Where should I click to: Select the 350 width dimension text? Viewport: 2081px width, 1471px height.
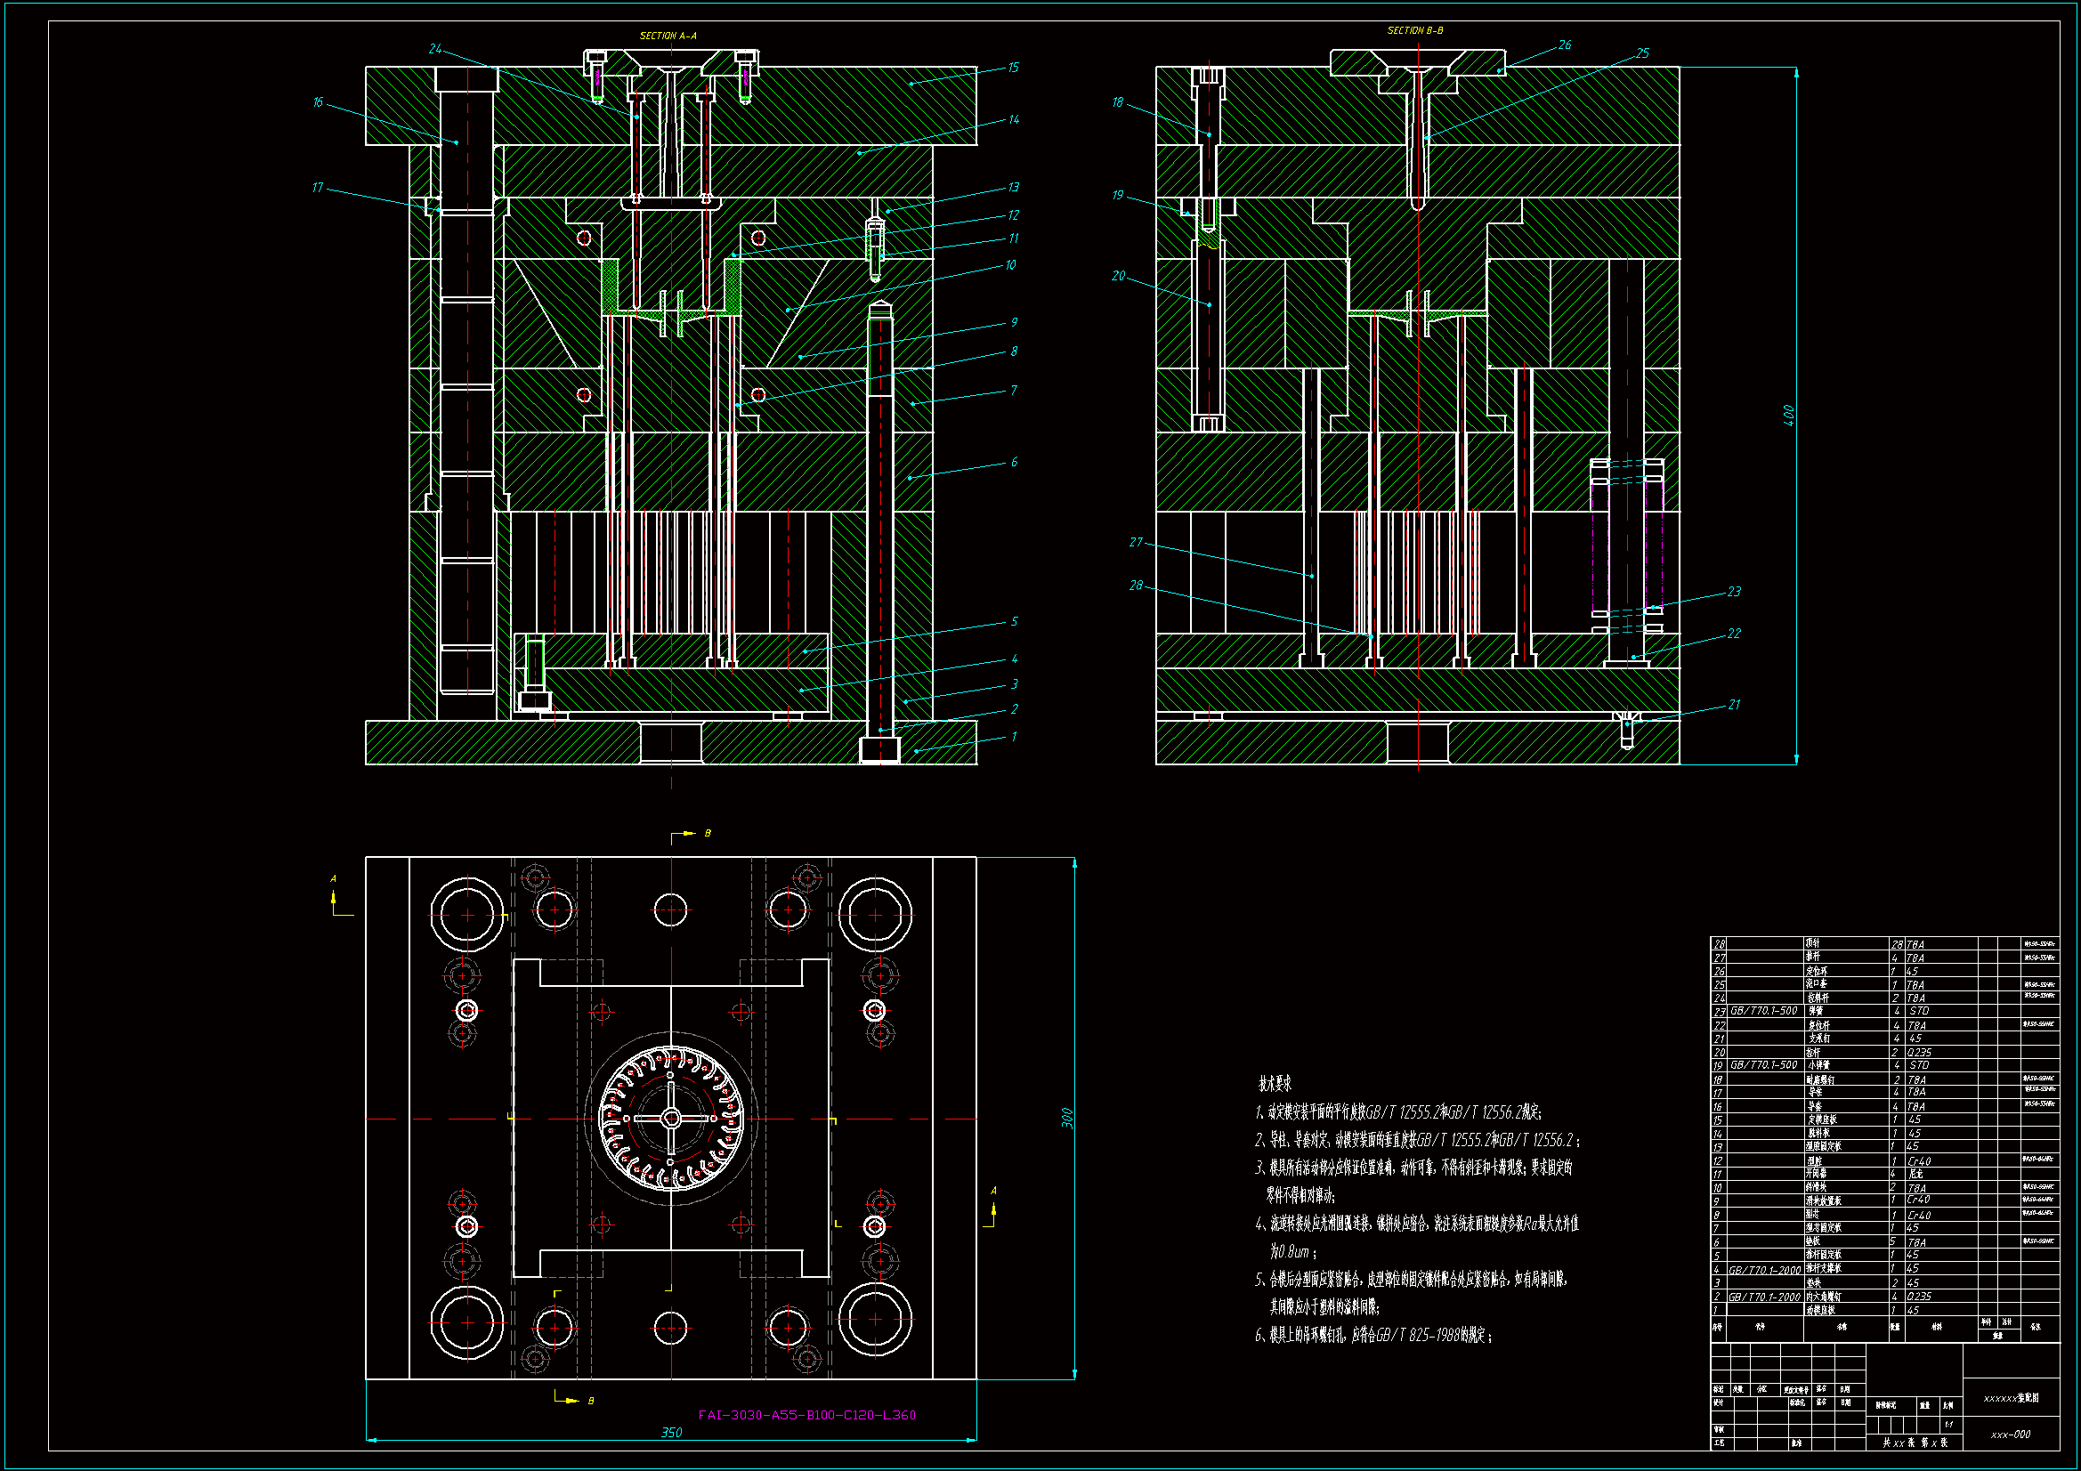coord(671,1432)
